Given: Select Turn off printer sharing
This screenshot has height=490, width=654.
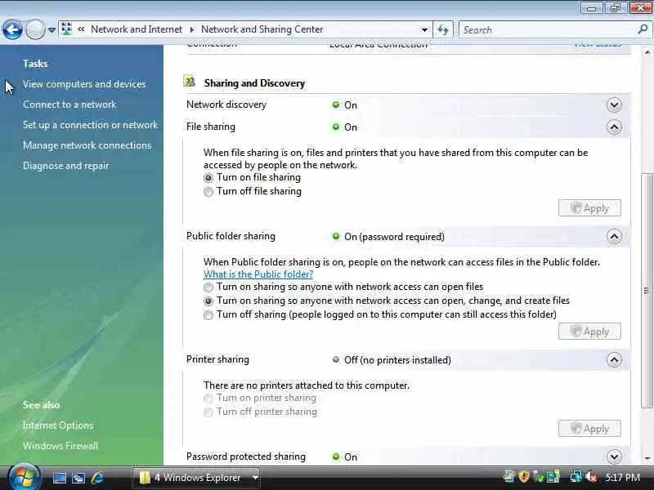Looking at the screenshot, I should click(208, 412).
